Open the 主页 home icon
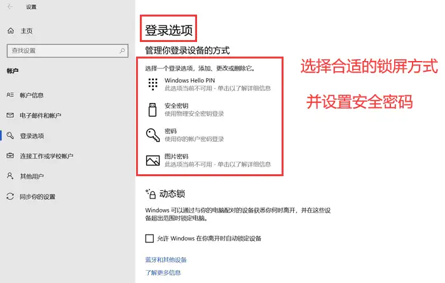Image resolution: width=445 pixels, height=283 pixels. click(11, 31)
